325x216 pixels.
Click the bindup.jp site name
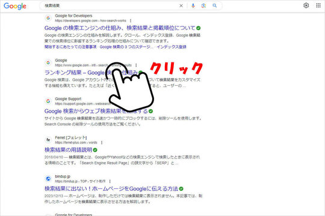coord(63,176)
